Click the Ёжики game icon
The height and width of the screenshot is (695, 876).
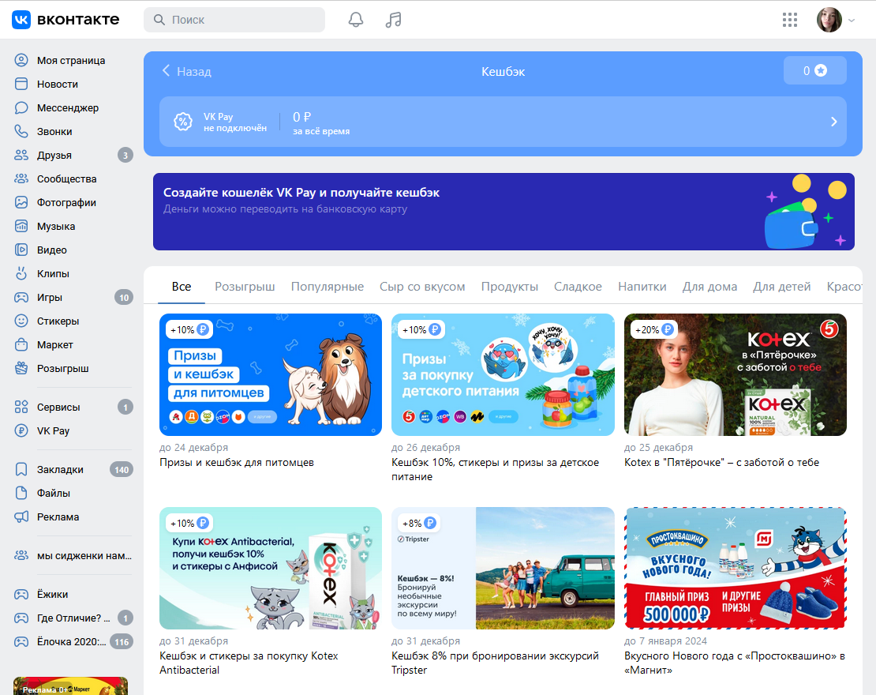tap(21, 595)
